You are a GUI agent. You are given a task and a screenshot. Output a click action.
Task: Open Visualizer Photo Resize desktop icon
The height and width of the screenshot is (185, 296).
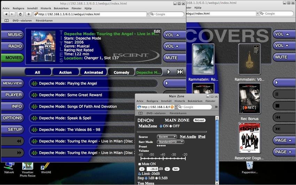pos(28,170)
